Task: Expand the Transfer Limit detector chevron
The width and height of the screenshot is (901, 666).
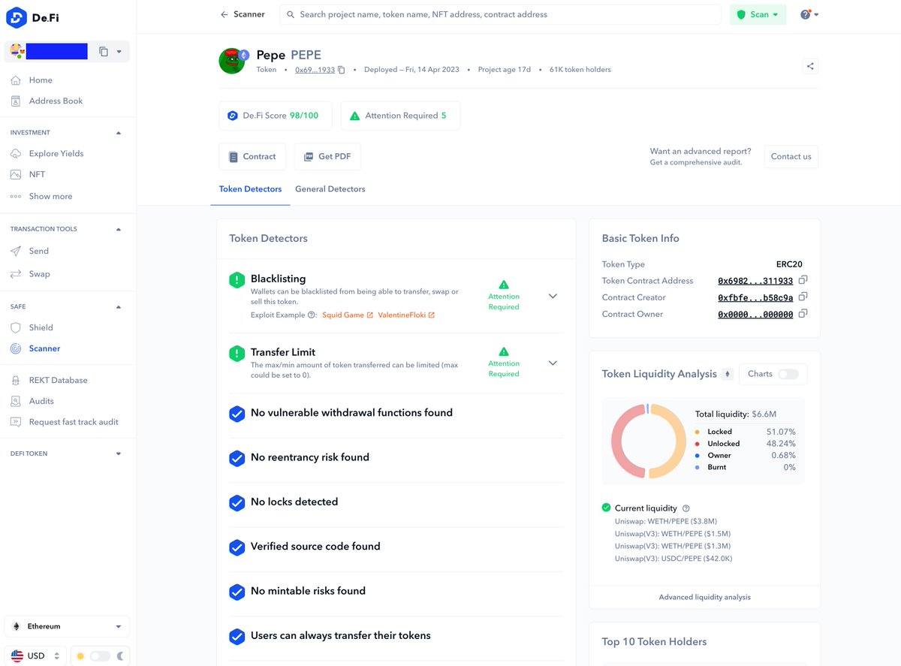Action: [553, 363]
